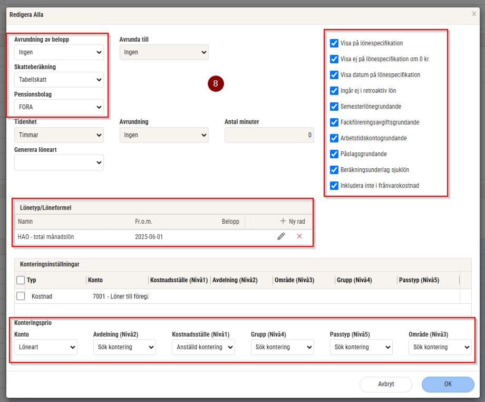Close the Redigera Alla dialog
The width and height of the screenshot is (485, 402).
click(473, 14)
